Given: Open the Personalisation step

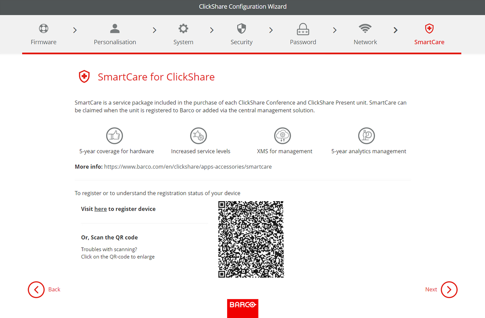Looking at the screenshot, I should coord(115,42).
